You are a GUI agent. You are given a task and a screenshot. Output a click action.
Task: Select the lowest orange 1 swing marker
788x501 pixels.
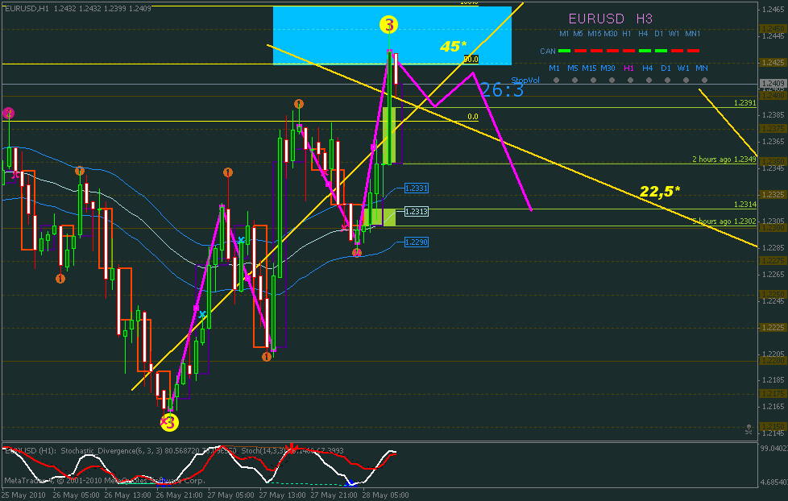267,357
